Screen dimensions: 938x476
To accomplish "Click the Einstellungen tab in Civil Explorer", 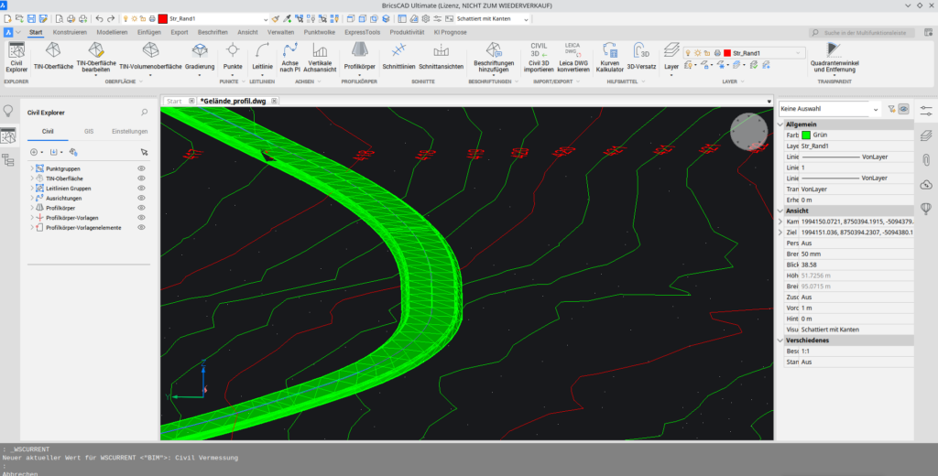I will pyautogui.click(x=129, y=132).
